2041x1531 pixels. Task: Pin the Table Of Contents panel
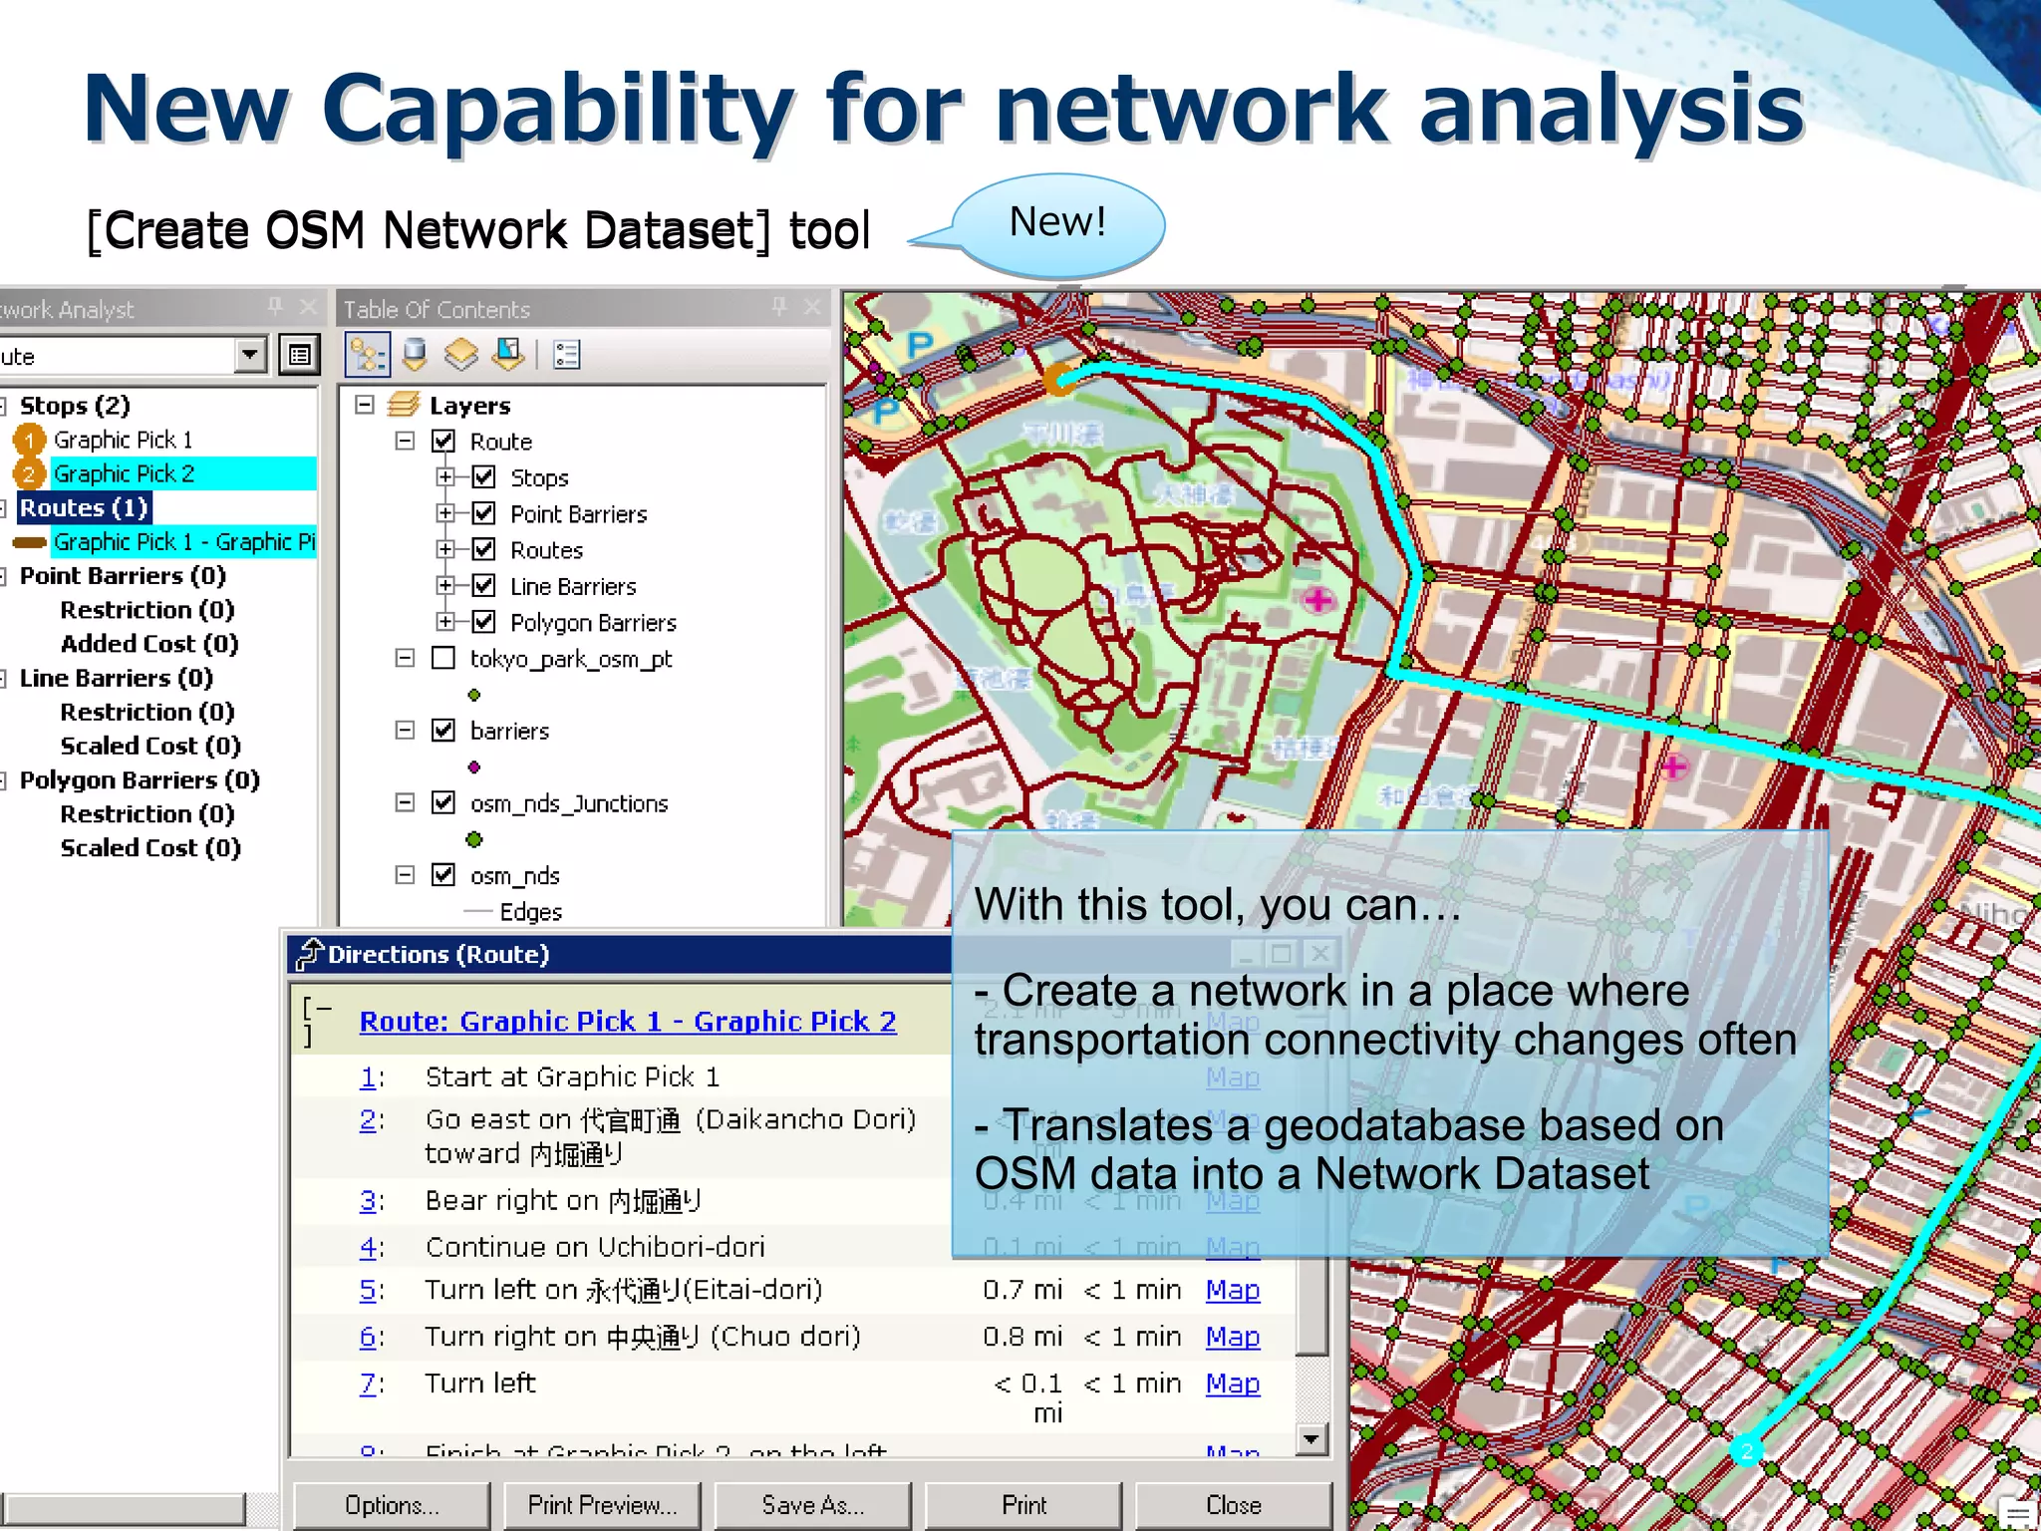[778, 307]
